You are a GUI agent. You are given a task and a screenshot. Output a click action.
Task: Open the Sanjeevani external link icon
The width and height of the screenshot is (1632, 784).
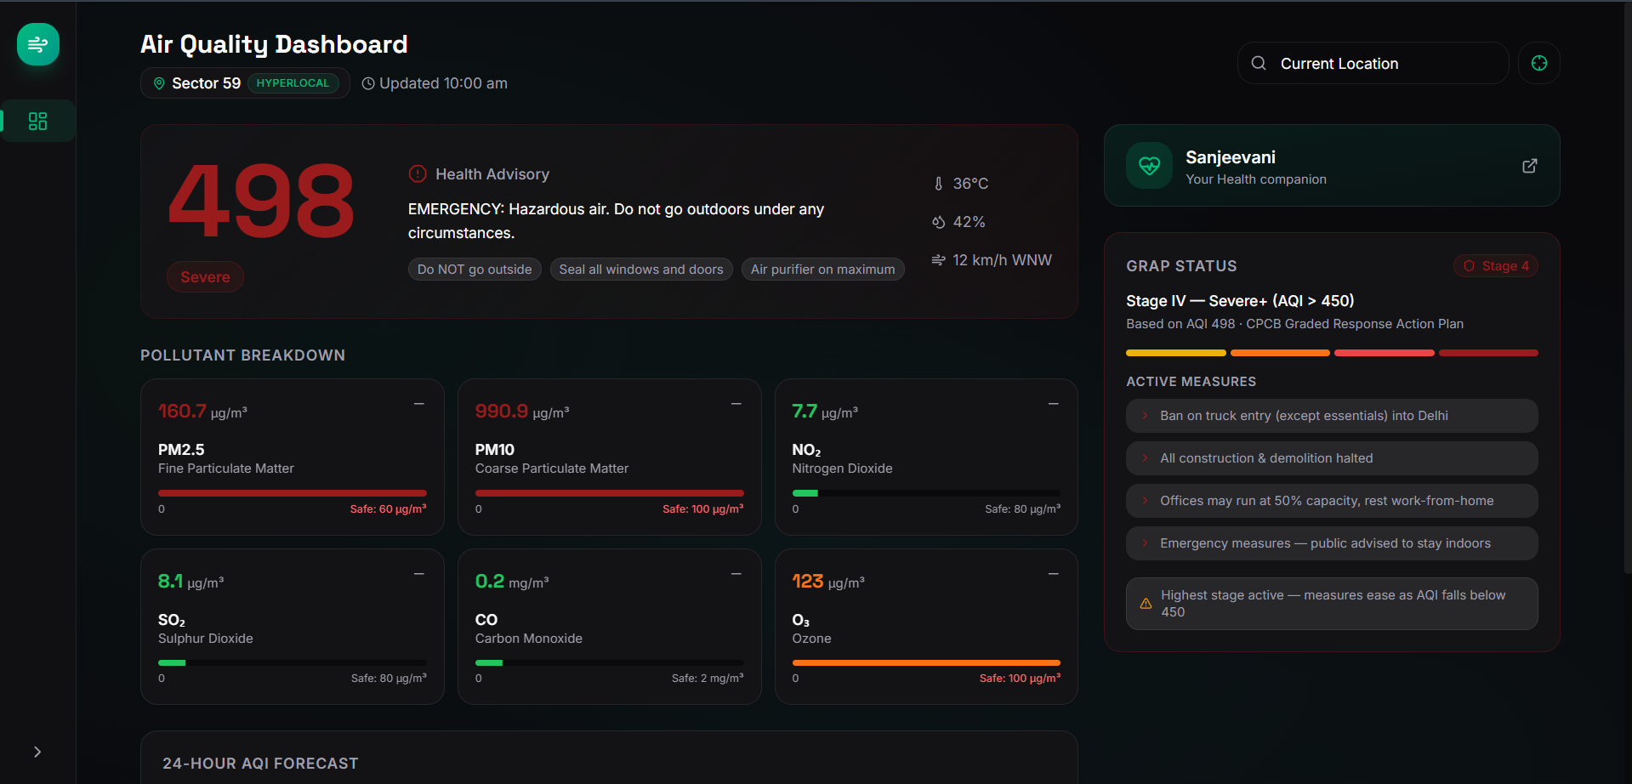click(x=1529, y=166)
